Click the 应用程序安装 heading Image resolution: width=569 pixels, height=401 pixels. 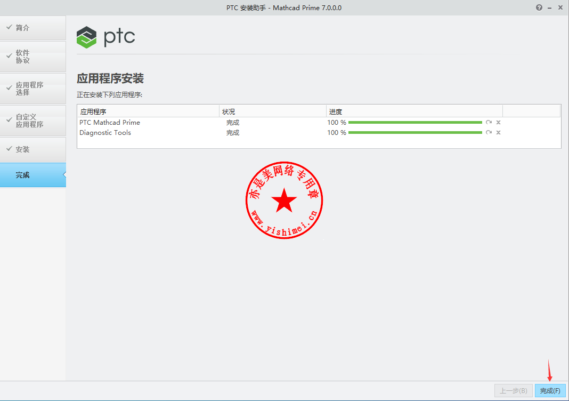[110, 78]
